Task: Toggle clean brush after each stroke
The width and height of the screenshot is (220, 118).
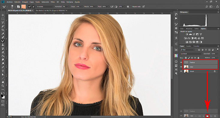Action: point(33,7)
